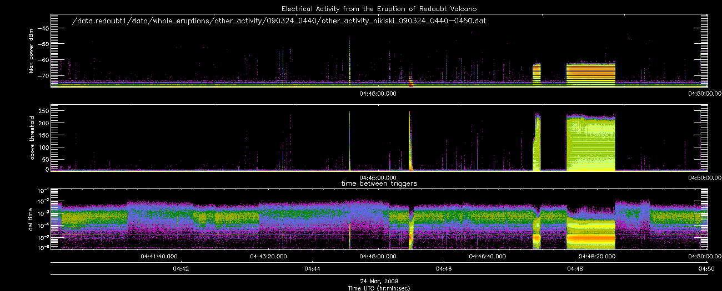Click '04:50:00.000' under the above threshold plot
Image resolution: width=722 pixels, height=291 pixels.
(x=704, y=177)
